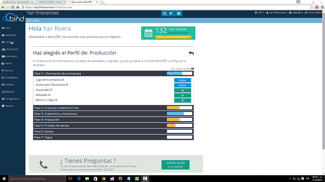Open Producción in sidebar
This screenshot has height=182, width=325.
pos(10,49)
